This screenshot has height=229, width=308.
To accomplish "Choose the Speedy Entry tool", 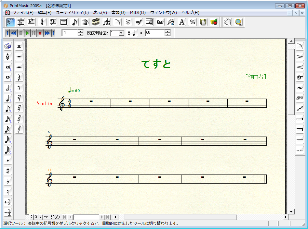I will coord(85,22).
